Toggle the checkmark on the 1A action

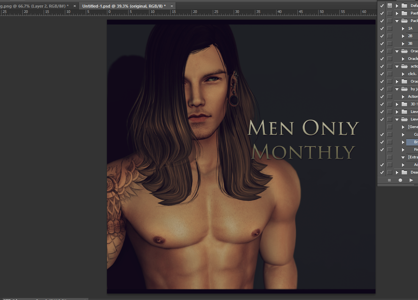pyautogui.click(x=382, y=28)
